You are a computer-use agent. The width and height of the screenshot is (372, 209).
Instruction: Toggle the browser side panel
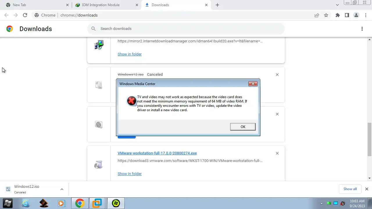[x=347, y=15]
